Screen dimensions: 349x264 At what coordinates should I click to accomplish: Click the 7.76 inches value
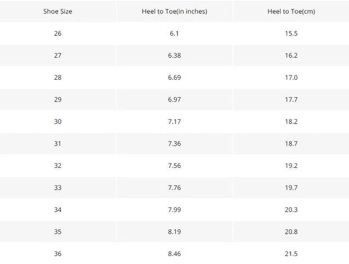pyautogui.click(x=174, y=188)
